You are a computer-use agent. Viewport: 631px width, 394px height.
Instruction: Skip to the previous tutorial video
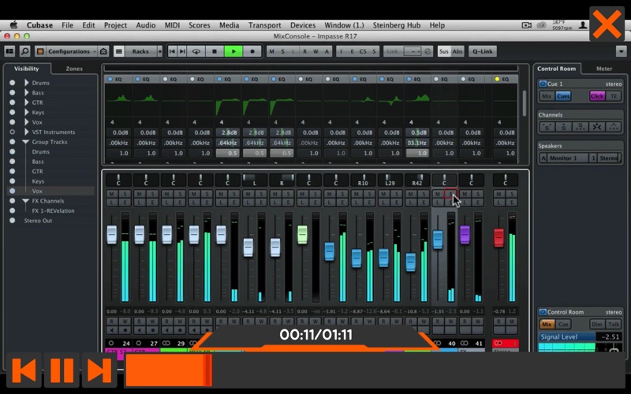(x=24, y=370)
